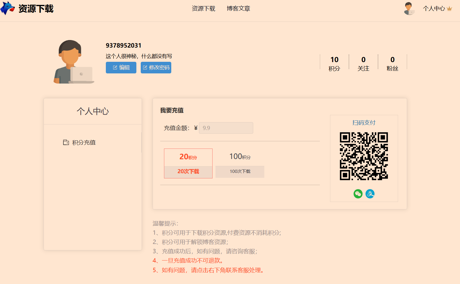This screenshot has width=460, height=284.
Task: Click the crown VIP icon
Action: coord(450,9)
